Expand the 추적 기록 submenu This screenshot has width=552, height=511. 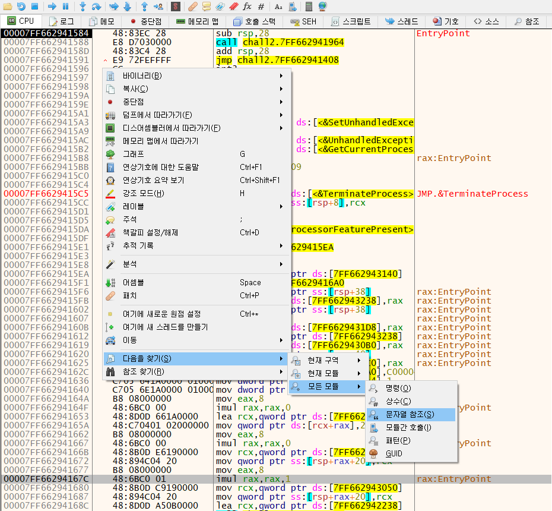click(x=197, y=245)
